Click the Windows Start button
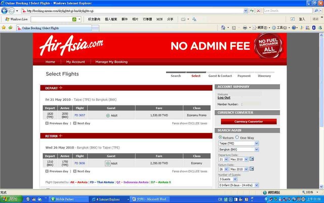 (x=11, y=199)
